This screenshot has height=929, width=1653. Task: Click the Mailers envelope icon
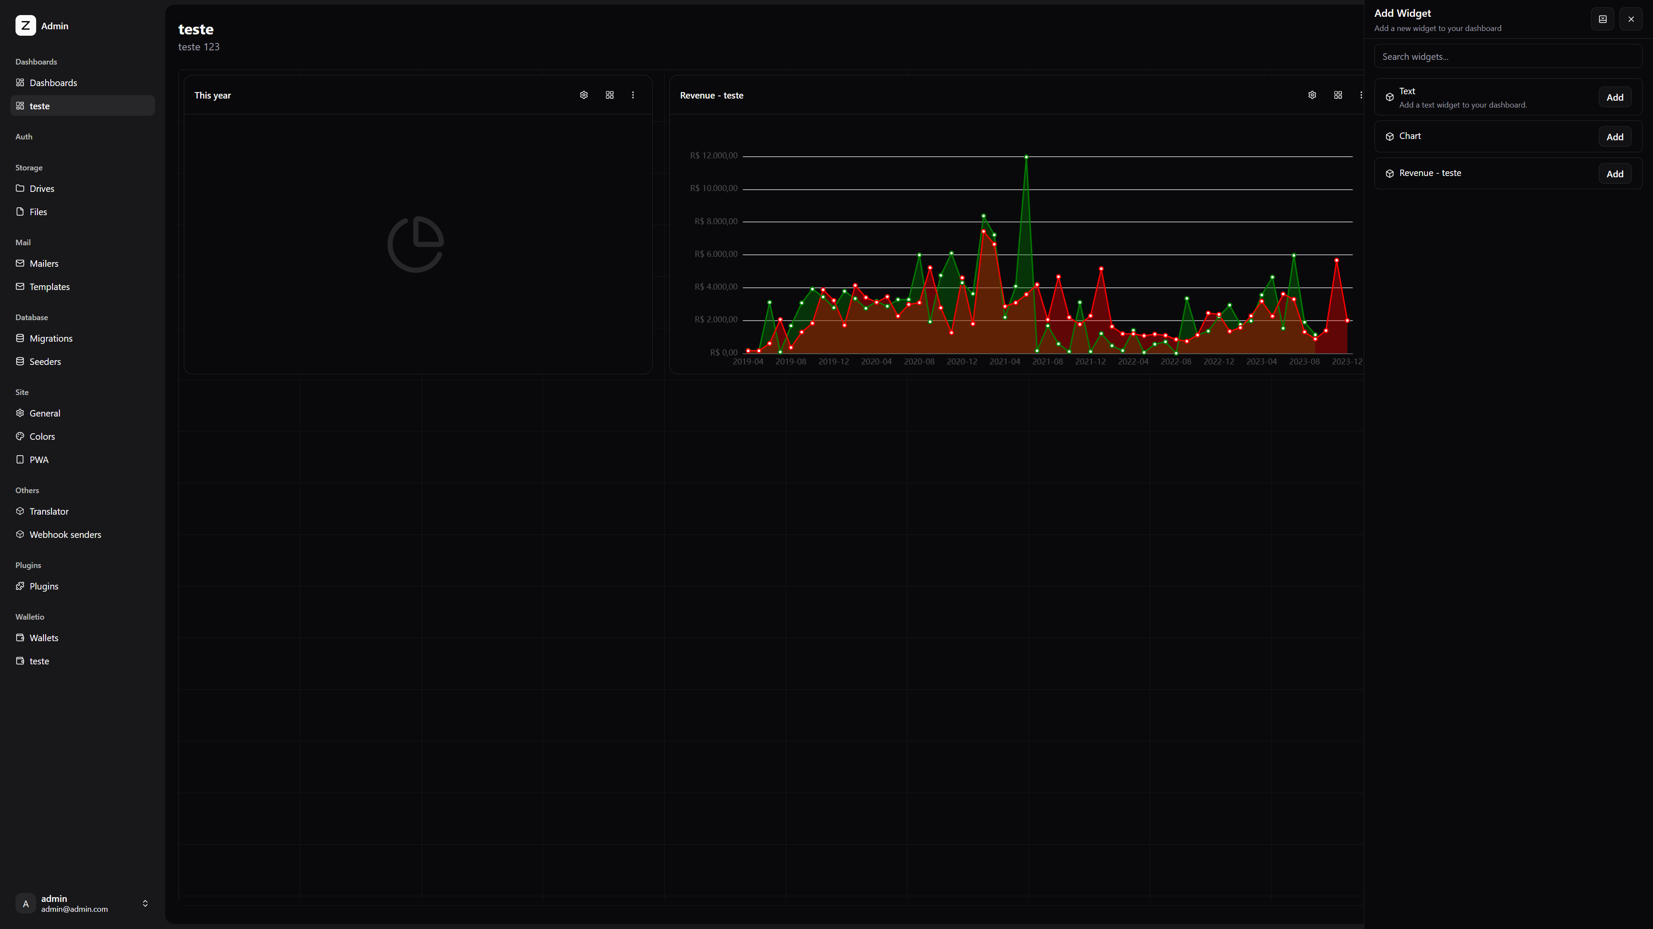point(20,263)
